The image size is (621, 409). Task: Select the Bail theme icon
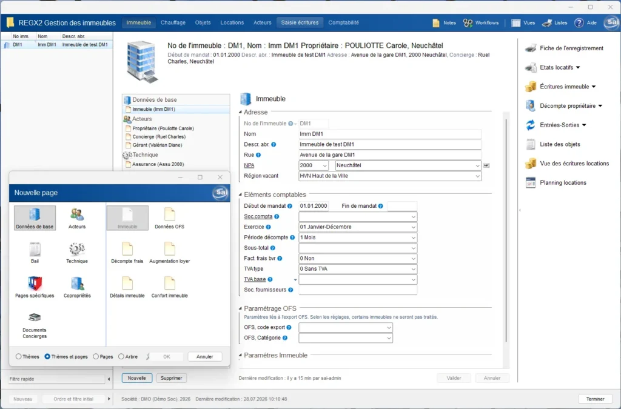35,252
